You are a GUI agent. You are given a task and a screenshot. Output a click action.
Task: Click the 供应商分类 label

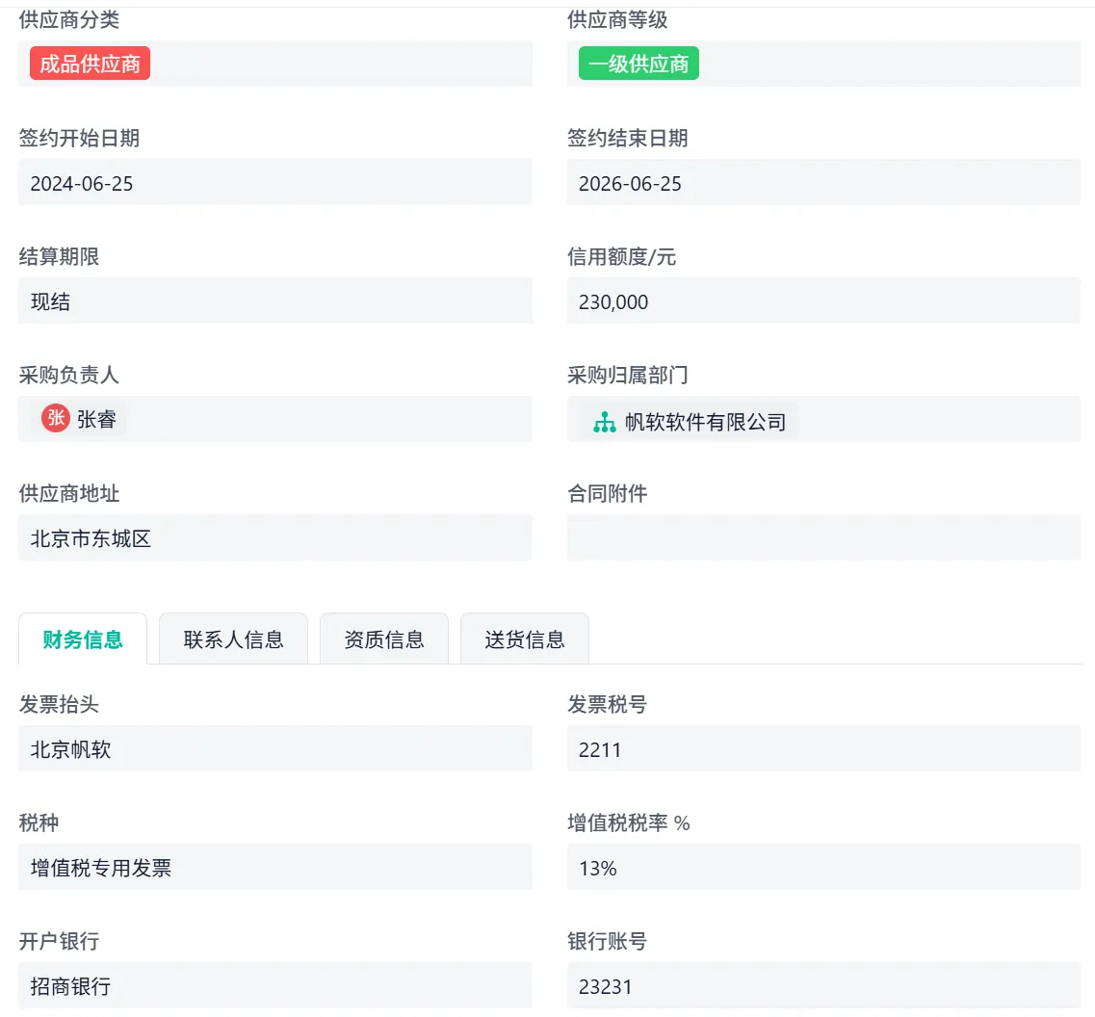[69, 19]
